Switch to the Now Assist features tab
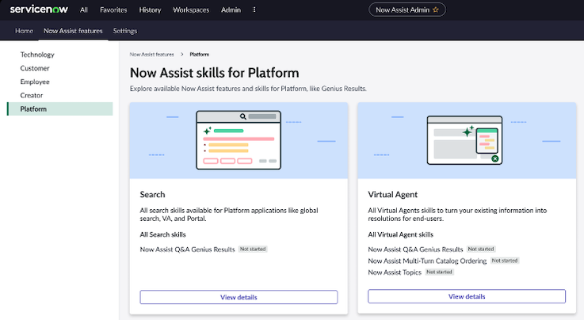Screen dimensions: 584x320 (73, 31)
